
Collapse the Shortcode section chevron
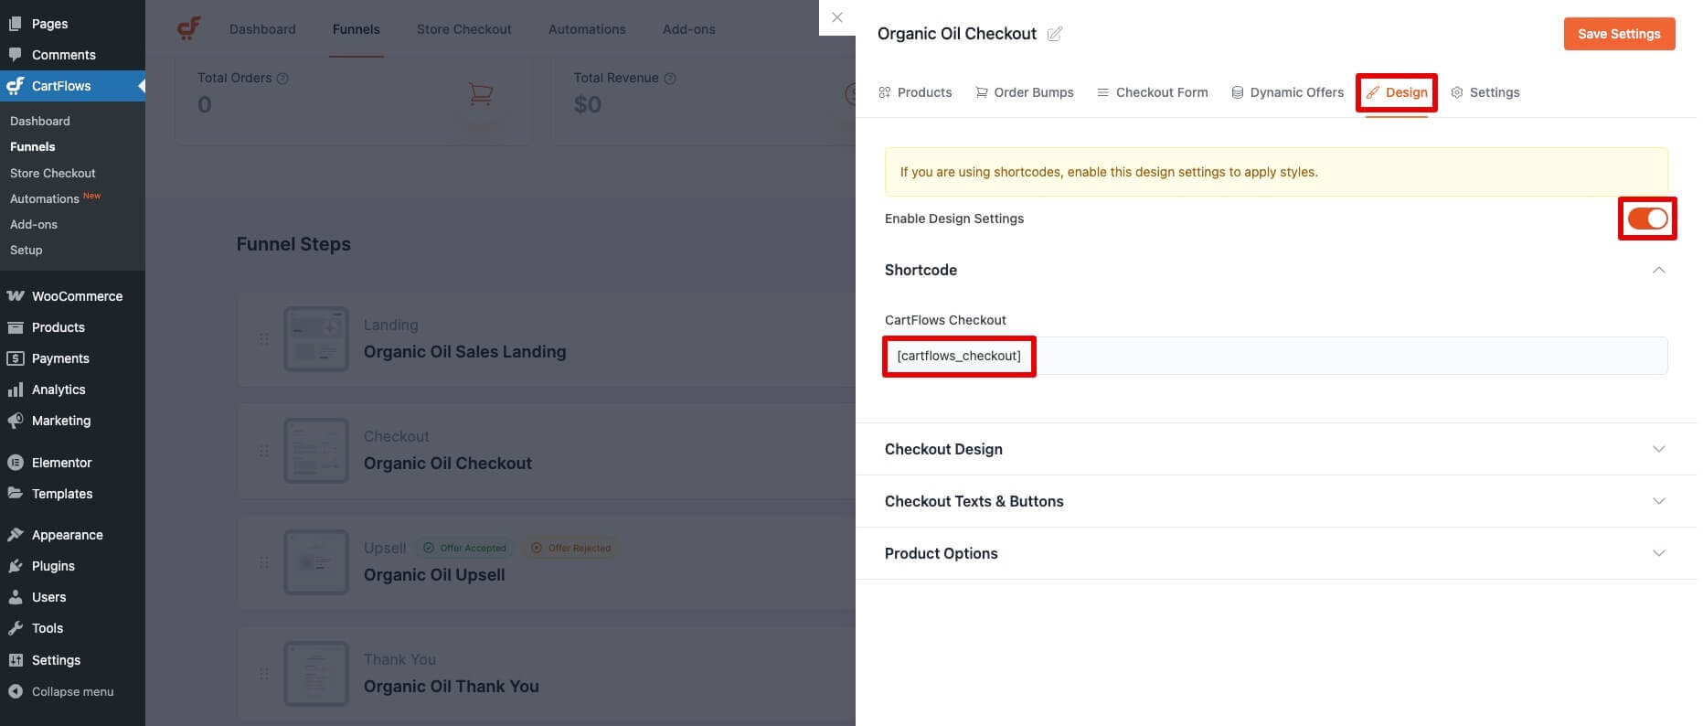[1658, 270]
